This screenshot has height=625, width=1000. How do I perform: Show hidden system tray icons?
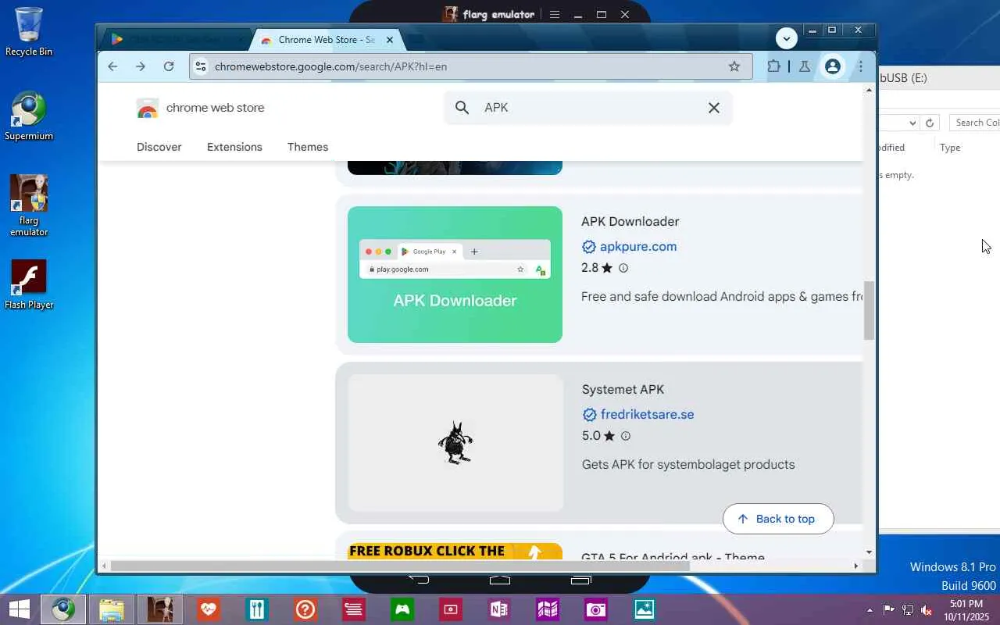click(870, 610)
